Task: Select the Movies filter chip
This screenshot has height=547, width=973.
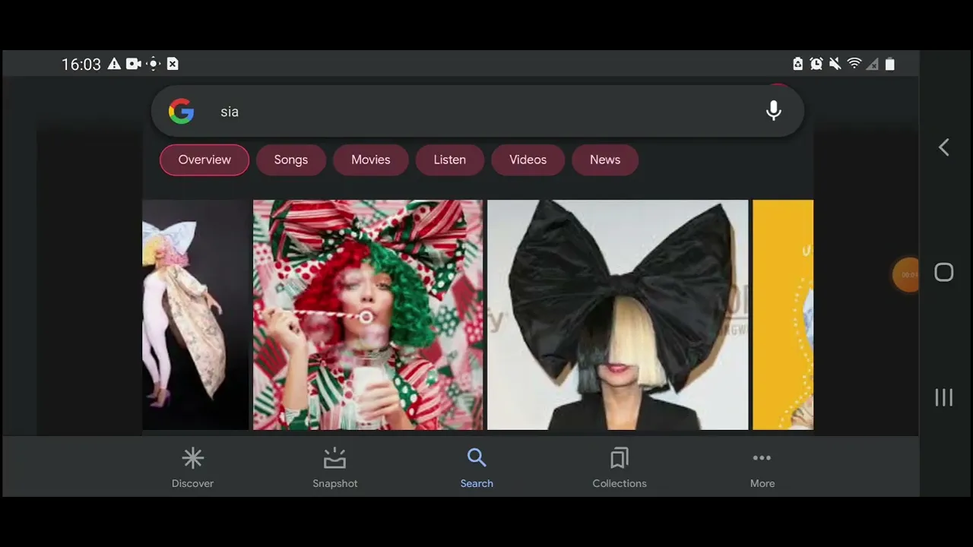Action: point(371,160)
